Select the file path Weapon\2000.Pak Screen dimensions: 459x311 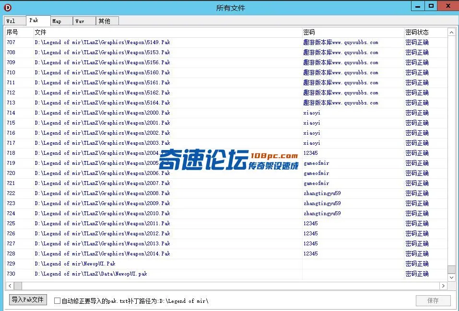click(103, 113)
